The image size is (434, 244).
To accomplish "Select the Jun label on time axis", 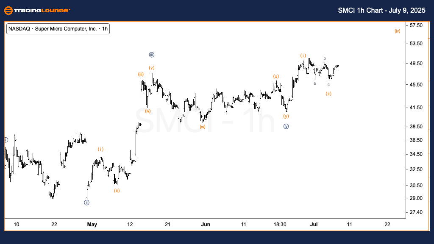I will tap(205, 225).
